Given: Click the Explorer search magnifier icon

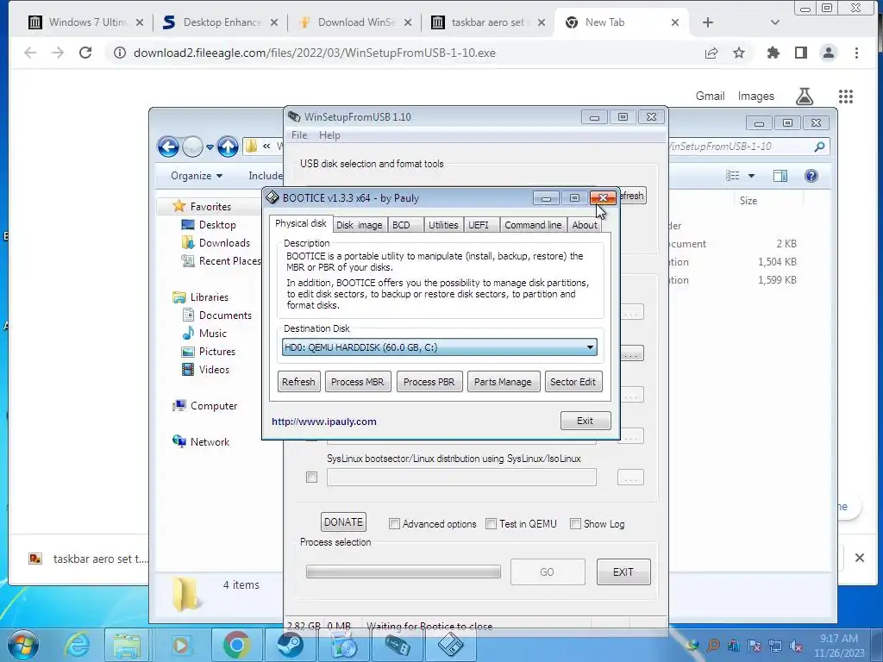Looking at the screenshot, I should pyautogui.click(x=819, y=147).
